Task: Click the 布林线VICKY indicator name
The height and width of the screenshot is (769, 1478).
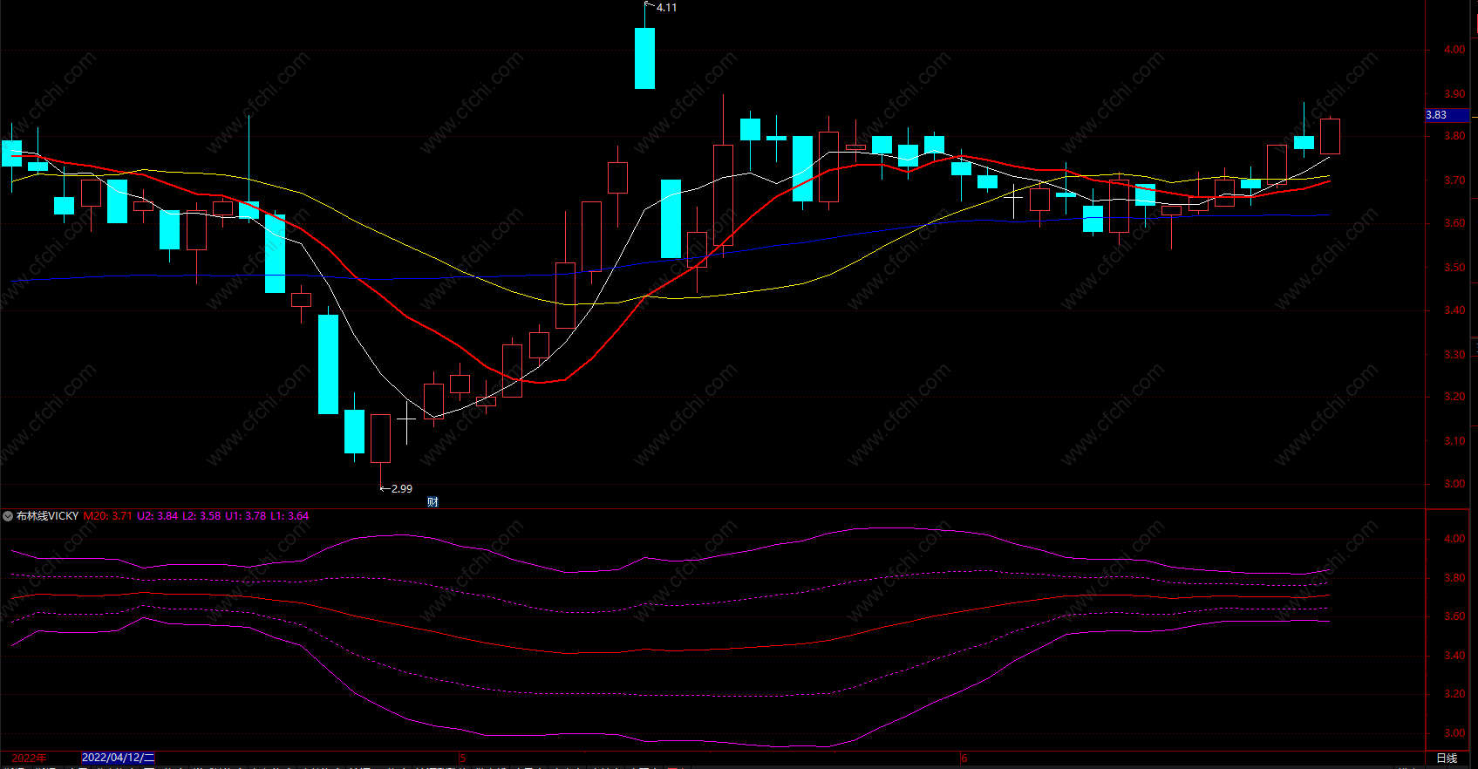Action: 48,516
